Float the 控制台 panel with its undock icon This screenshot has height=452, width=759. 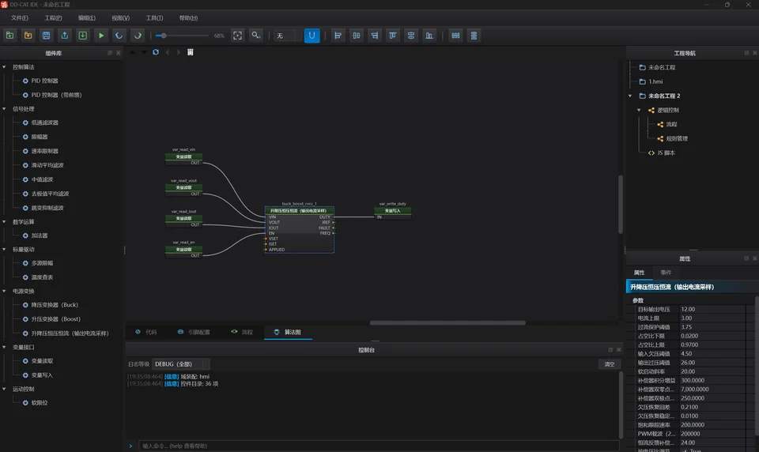(x=610, y=349)
